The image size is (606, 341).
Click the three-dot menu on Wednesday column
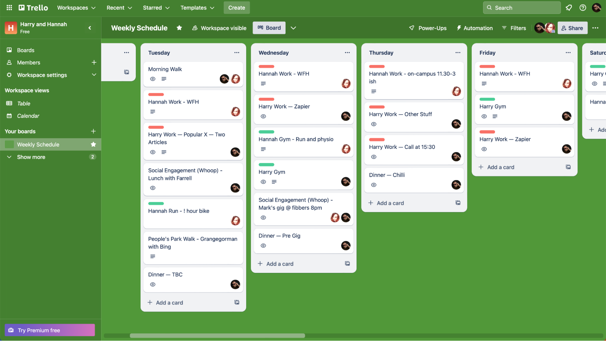347,53
